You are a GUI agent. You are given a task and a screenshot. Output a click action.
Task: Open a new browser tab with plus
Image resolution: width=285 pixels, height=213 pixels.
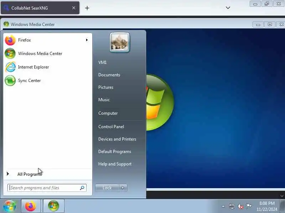(x=87, y=8)
